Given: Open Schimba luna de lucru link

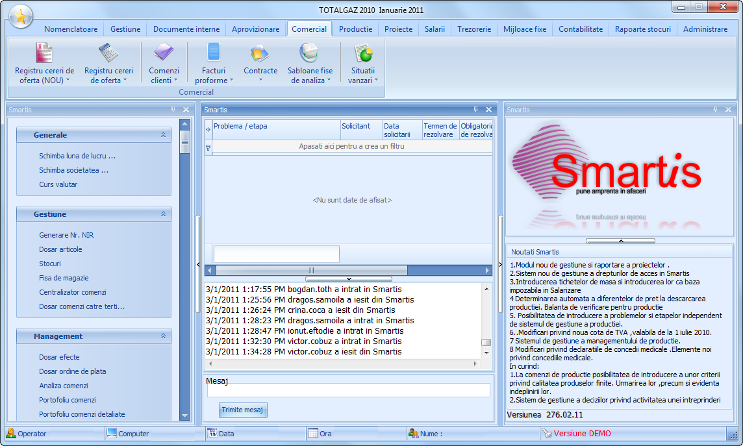Looking at the screenshot, I should [x=77, y=156].
